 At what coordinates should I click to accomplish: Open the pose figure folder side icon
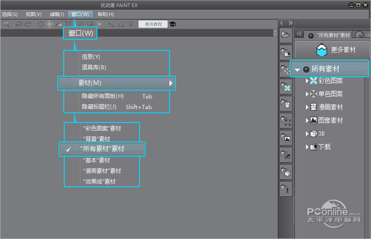click(286, 189)
